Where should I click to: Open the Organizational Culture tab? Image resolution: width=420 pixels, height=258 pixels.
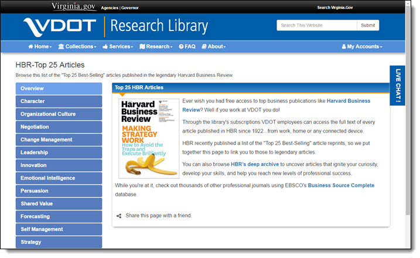(59, 114)
